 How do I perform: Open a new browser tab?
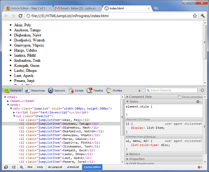tap(156, 8)
